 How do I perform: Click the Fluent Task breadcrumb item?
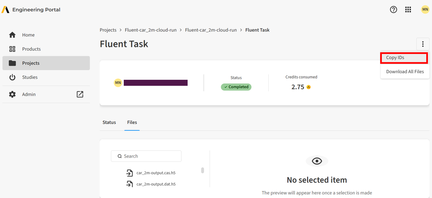(257, 30)
